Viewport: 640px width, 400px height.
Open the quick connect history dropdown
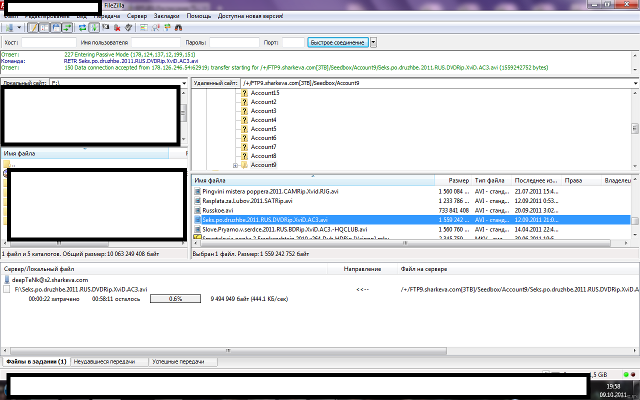(x=373, y=42)
